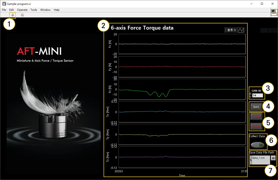278x180 pixels.
Task: Click inside the Tz [Nm] graph
Action: pos(182,157)
